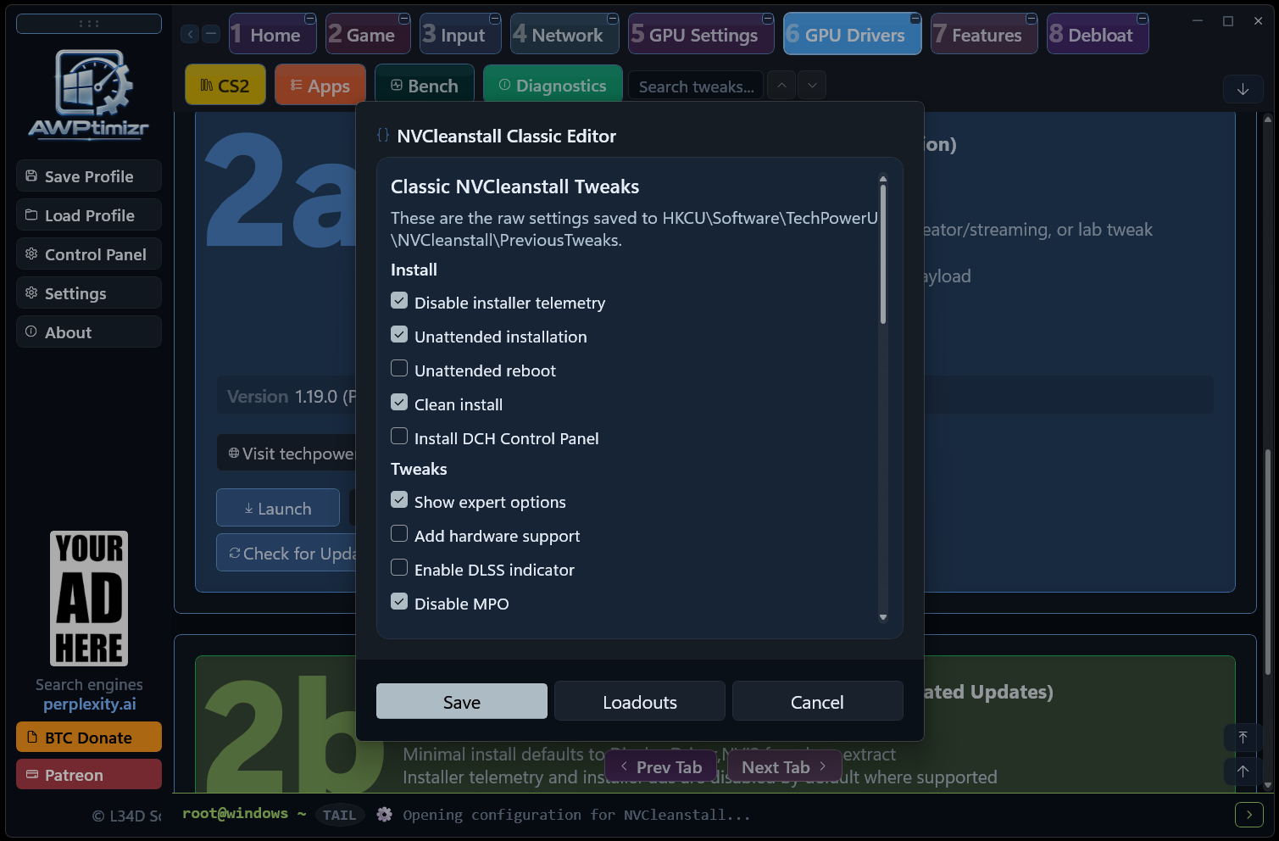The height and width of the screenshot is (841, 1279).
Task: Open the GPU Settings tab
Action: 701,35
